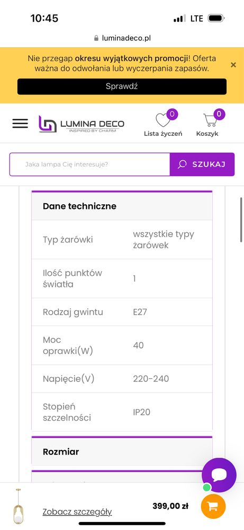Open the Koszyk shopping cart icon

[x=210, y=120]
